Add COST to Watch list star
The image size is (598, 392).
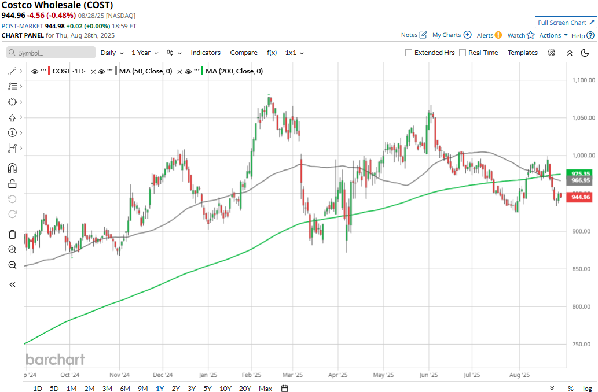pyautogui.click(x=530, y=35)
